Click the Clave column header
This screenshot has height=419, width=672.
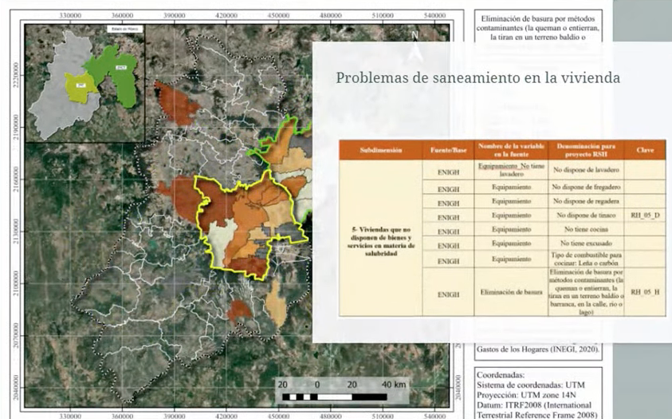coord(646,149)
